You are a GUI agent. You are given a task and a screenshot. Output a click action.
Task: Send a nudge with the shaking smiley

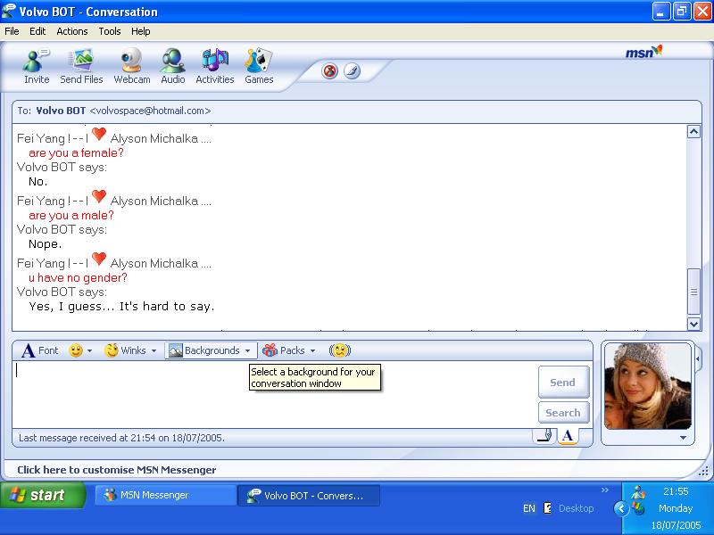(x=340, y=350)
